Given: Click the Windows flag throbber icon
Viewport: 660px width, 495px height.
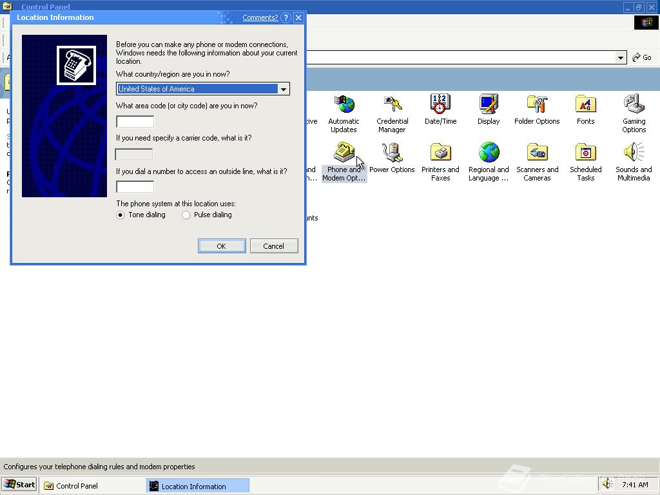Looking at the screenshot, I should [646, 23].
